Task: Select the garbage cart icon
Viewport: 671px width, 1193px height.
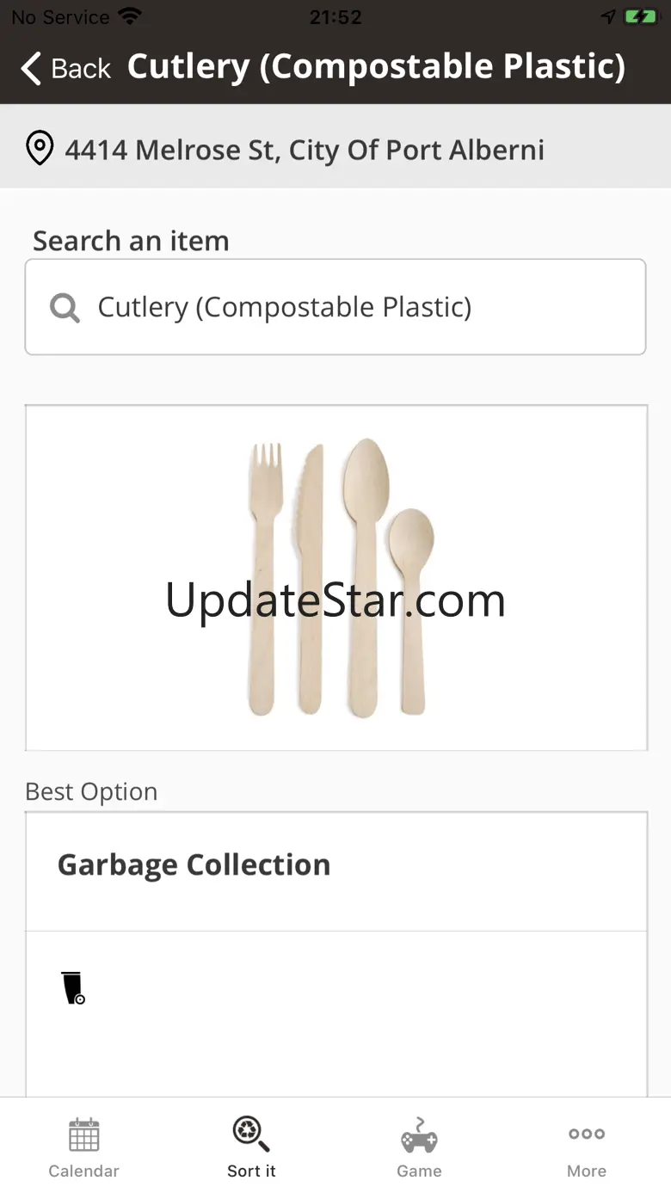Action: click(x=73, y=987)
